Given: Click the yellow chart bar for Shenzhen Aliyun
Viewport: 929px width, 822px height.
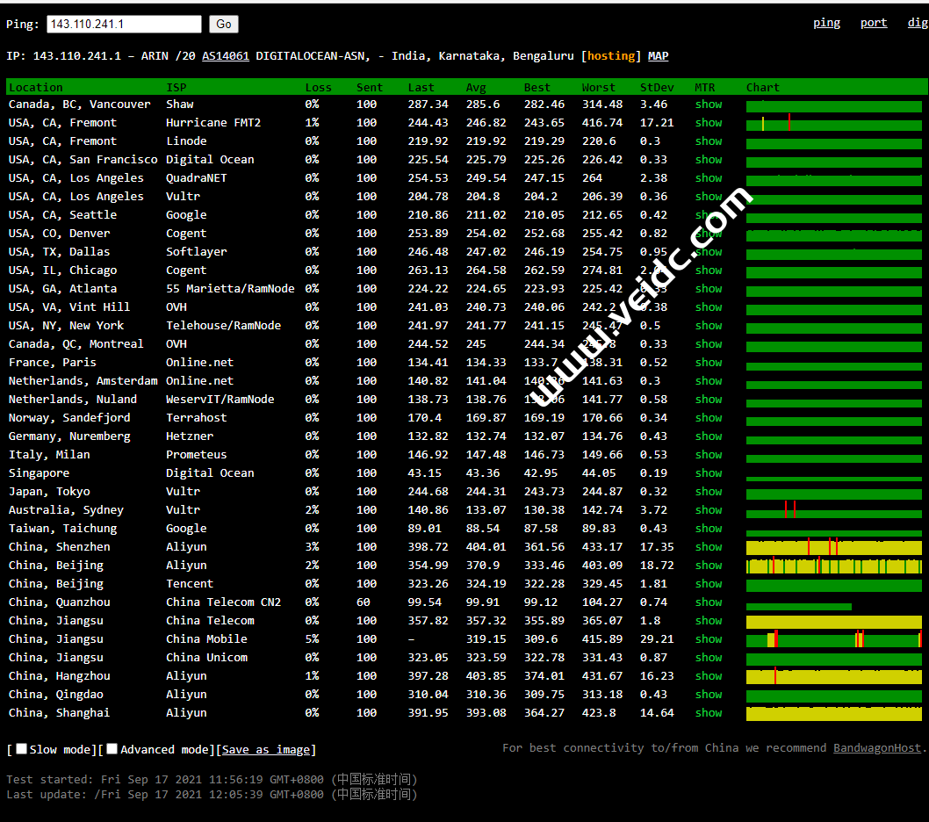Looking at the screenshot, I should coord(832,547).
